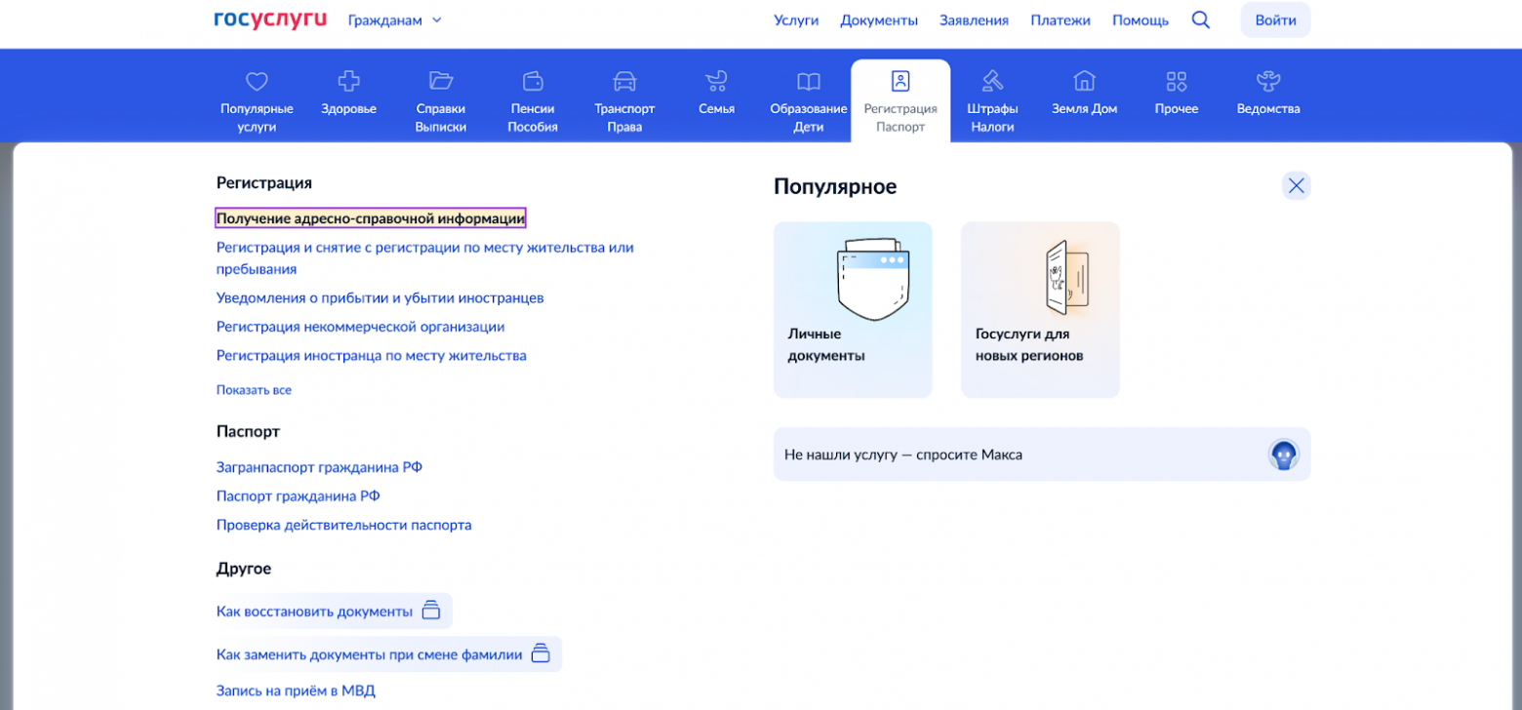Viewport: 1522px width, 710px height.
Task: Open the Гражданам audience dropdown
Action: pos(394,19)
